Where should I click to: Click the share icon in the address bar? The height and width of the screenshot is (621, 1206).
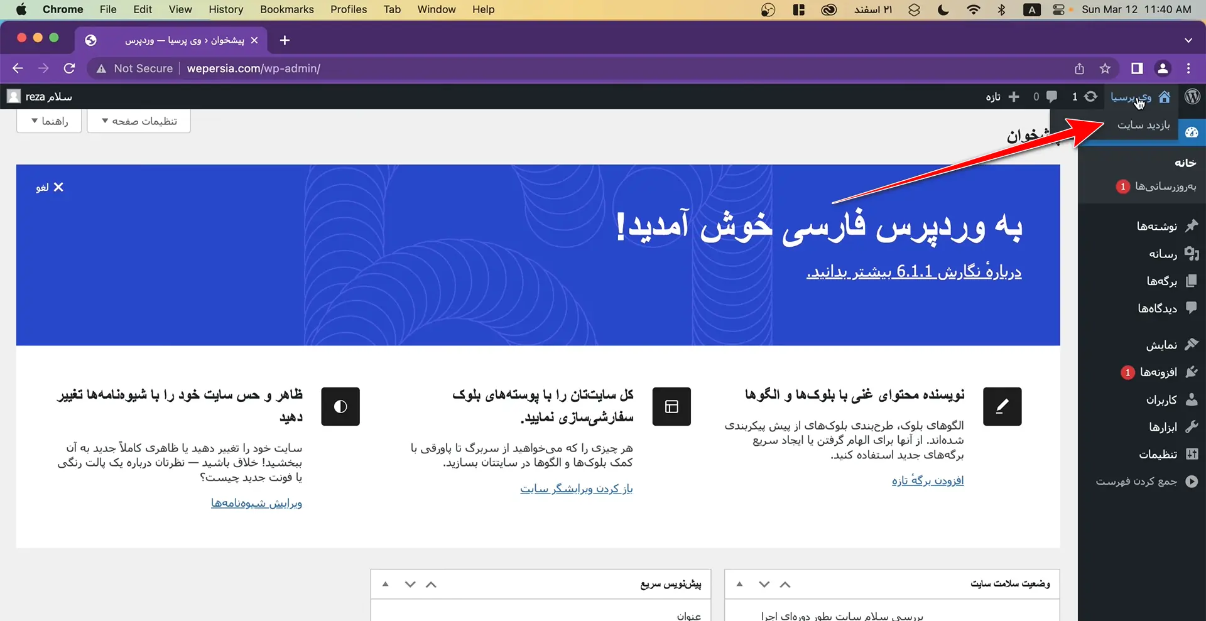1079,68
